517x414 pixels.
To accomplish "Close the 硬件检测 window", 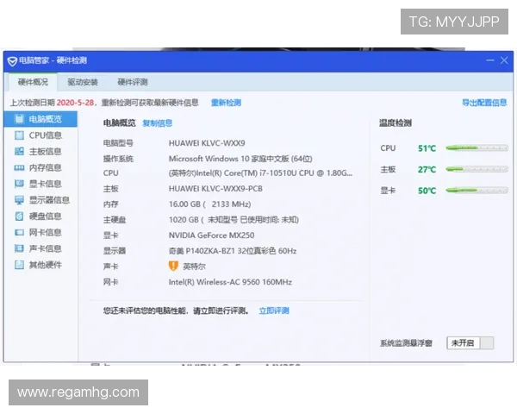I will coord(504,60).
